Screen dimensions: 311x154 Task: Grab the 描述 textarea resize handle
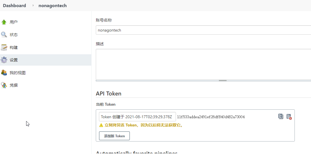(223, 81)
